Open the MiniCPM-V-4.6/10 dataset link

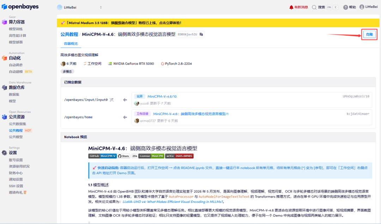pos(162,96)
